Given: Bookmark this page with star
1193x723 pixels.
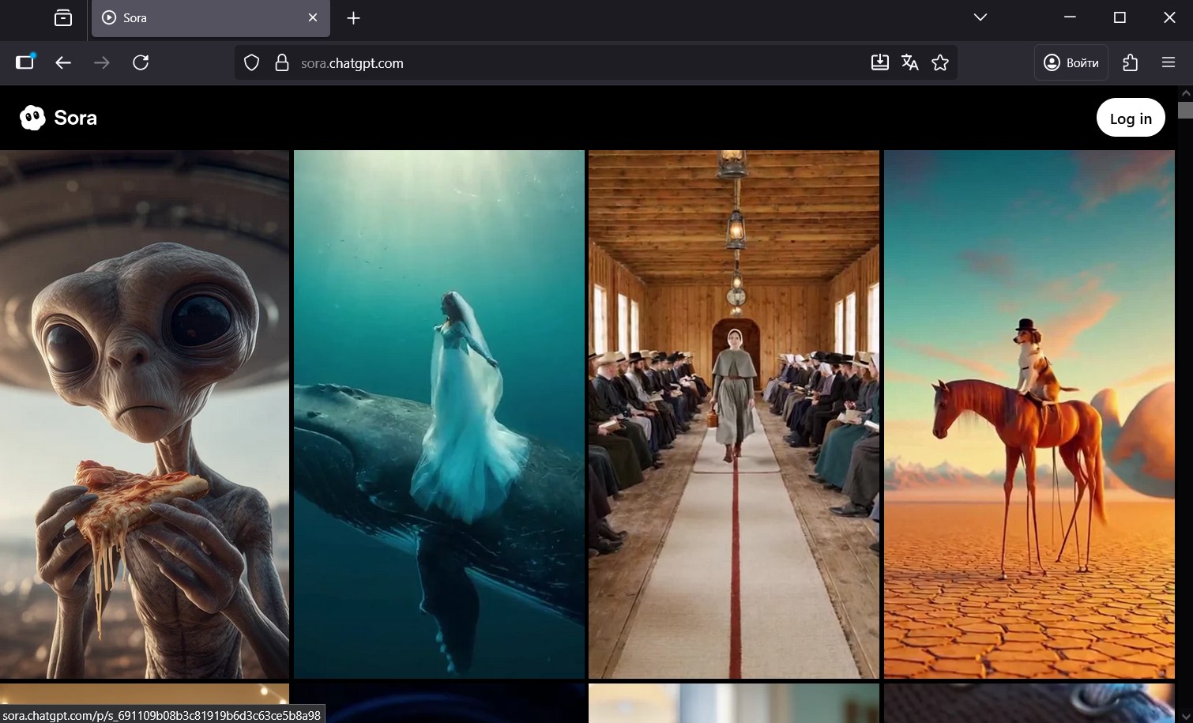Looking at the screenshot, I should click(x=939, y=62).
